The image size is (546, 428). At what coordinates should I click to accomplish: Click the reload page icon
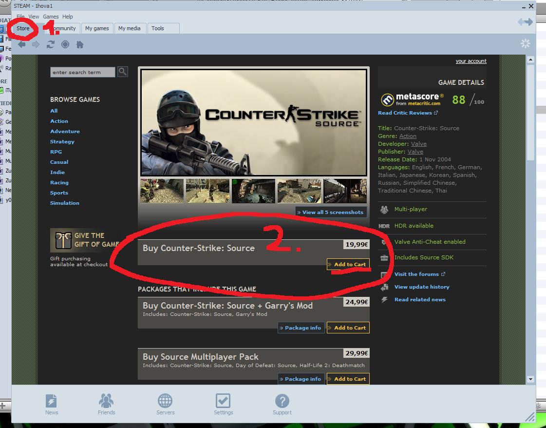pyautogui.click(x=51, y=44)
